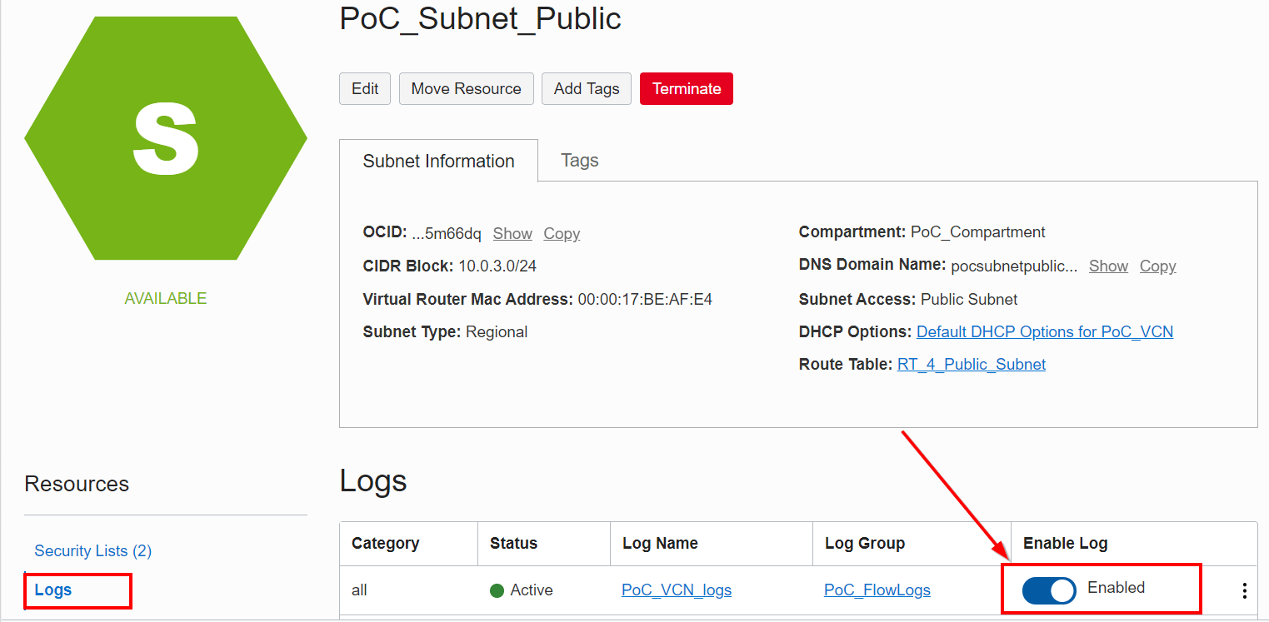Select the Subnet Information tab
The height and width of the screenshot is (622, 1269).
(x=438, y=161)
